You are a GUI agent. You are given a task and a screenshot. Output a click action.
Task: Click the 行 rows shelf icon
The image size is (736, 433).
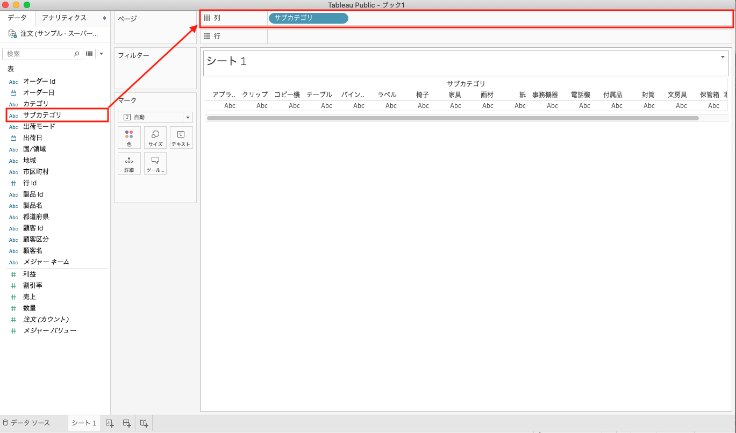coord(207,37)
